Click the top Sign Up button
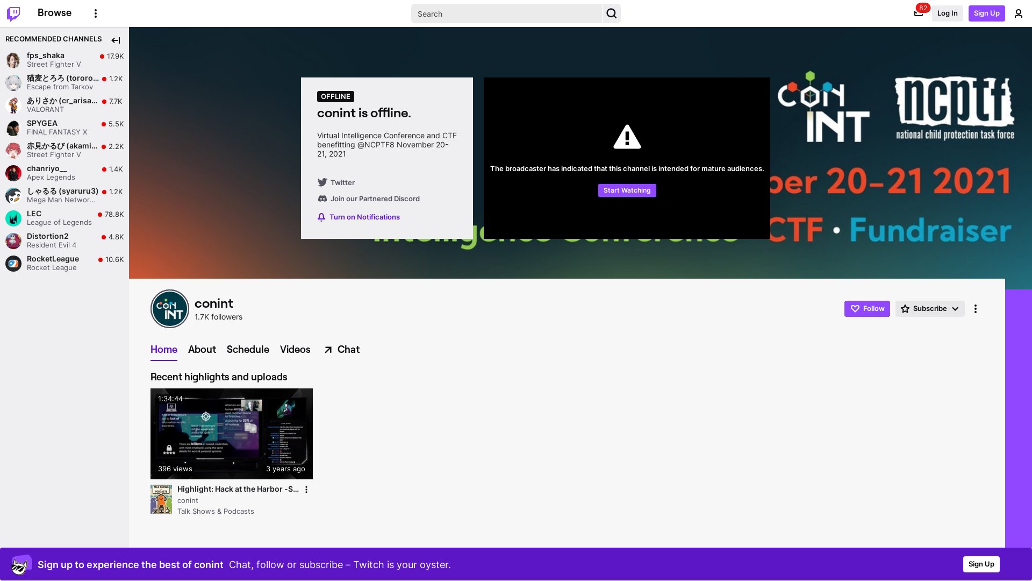Image resolution: width=1032 pixels, height=581 pixels. [x=986, y=13]
